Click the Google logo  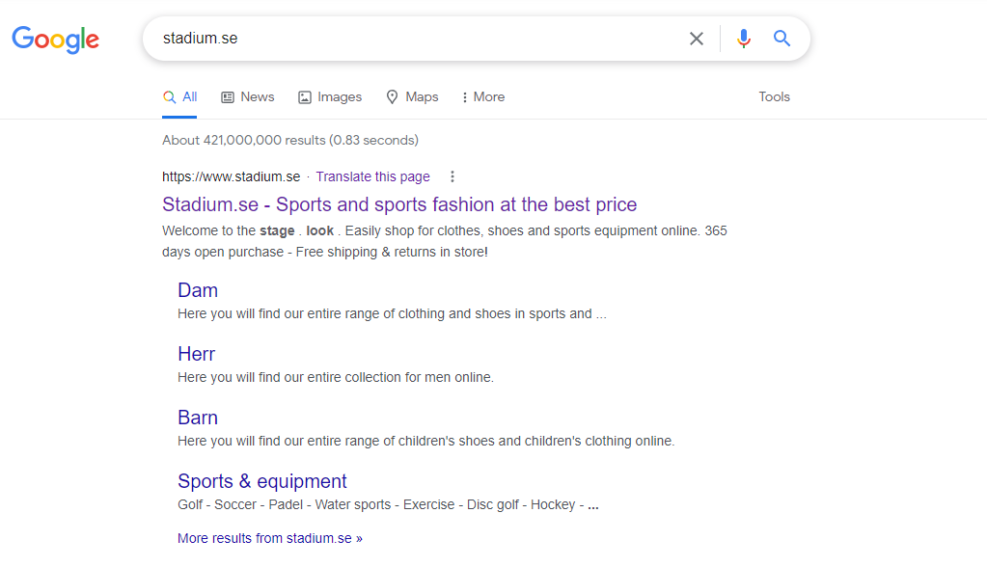(55, 40)
